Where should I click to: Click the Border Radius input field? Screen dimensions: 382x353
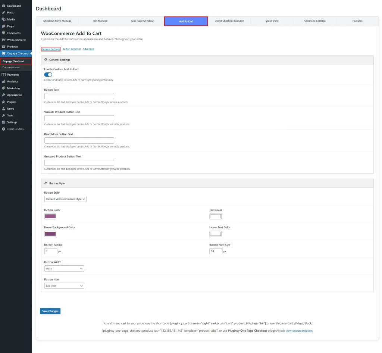coord(51,251)
